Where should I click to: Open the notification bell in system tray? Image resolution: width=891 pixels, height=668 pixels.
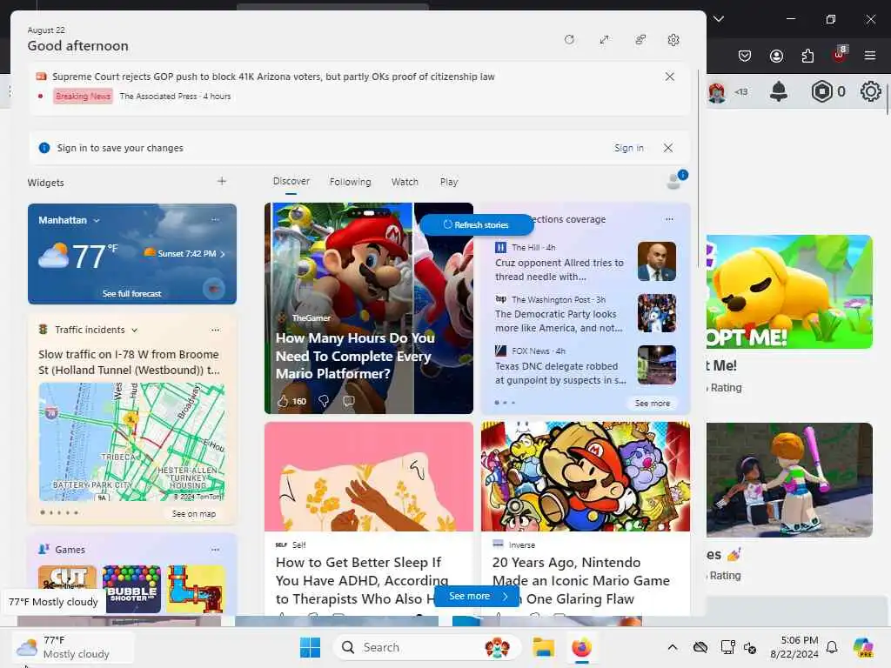832,647
